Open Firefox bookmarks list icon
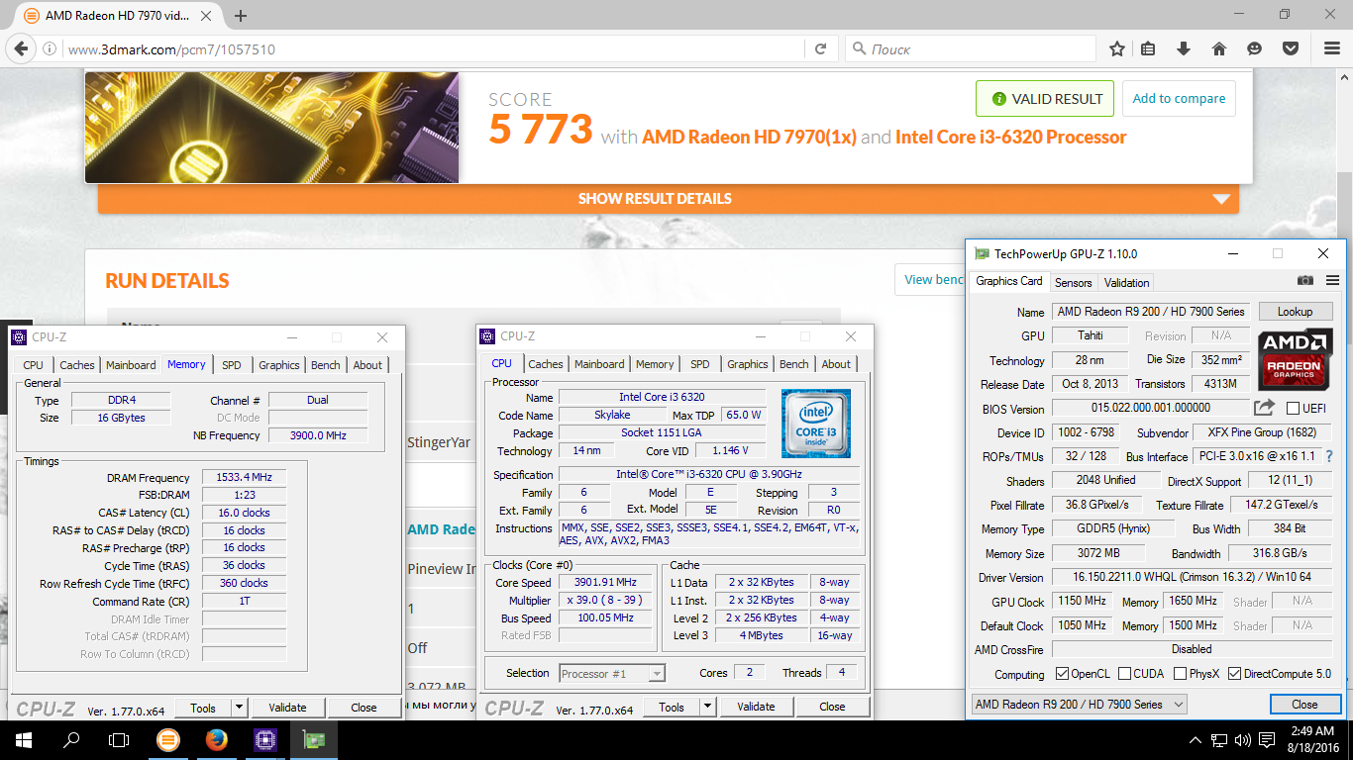 tap(1148, 48)
